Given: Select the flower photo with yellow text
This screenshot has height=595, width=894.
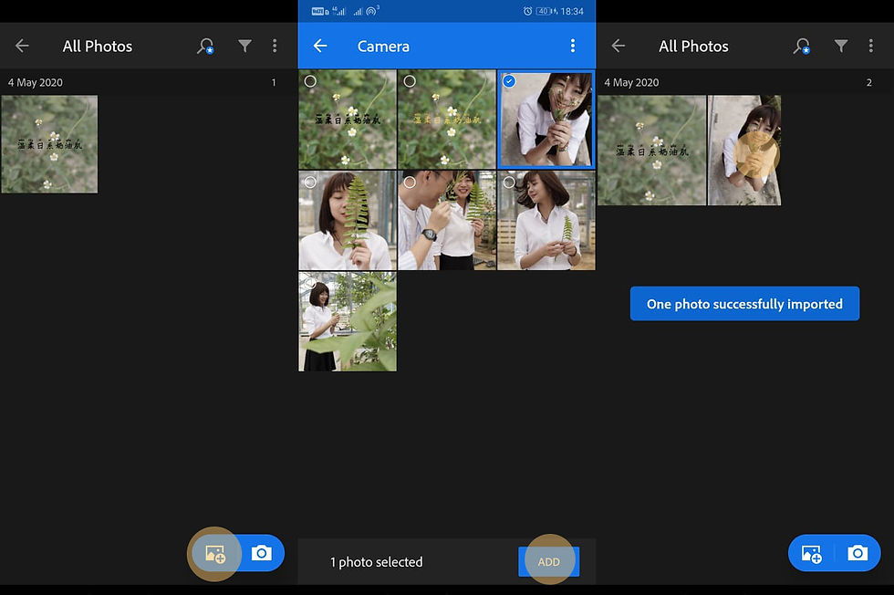Looking at the screenshot, I should click(410, 81).
